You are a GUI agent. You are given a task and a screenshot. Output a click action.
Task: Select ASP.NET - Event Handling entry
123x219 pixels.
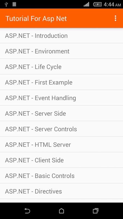(x=61, y=98)
